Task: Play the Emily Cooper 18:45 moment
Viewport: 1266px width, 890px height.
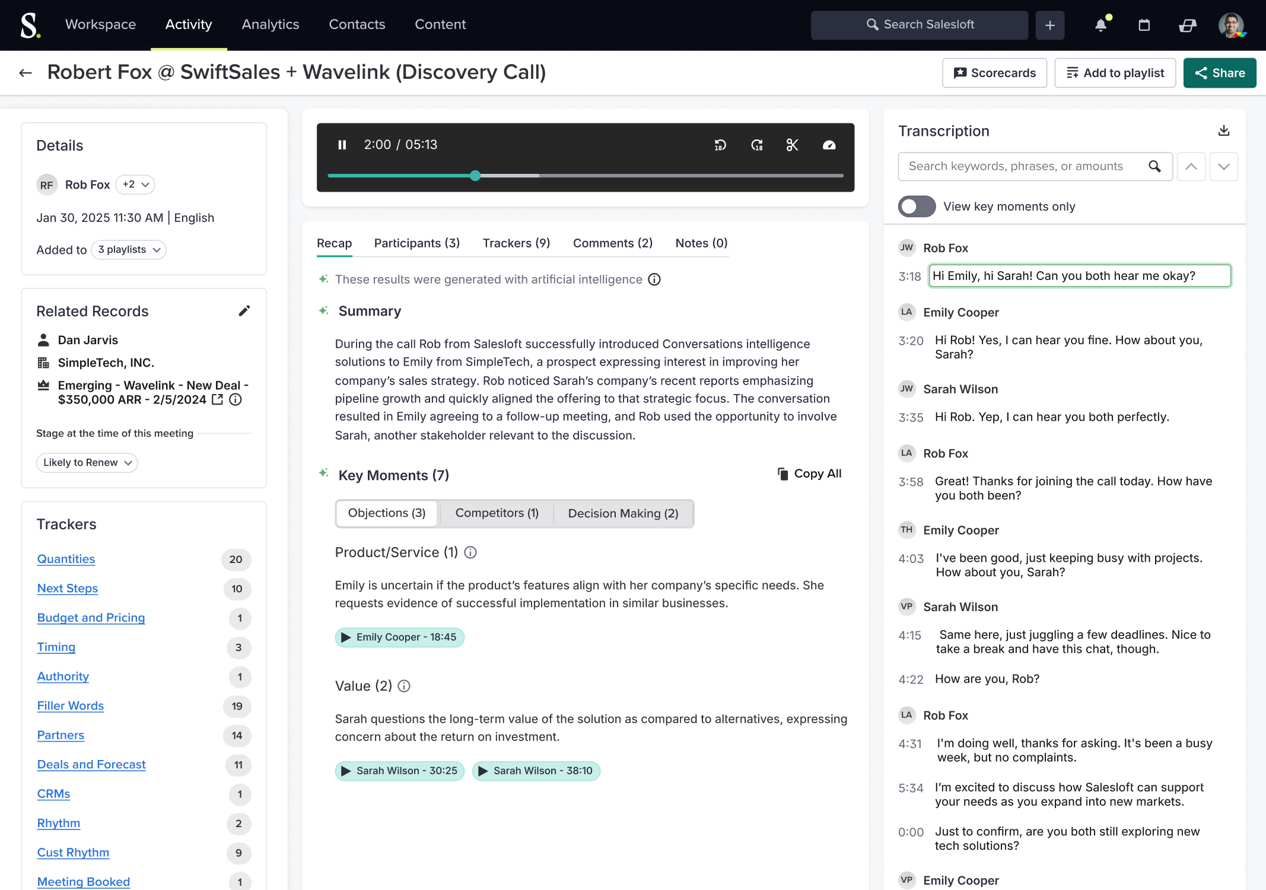Action: point(400,637)
